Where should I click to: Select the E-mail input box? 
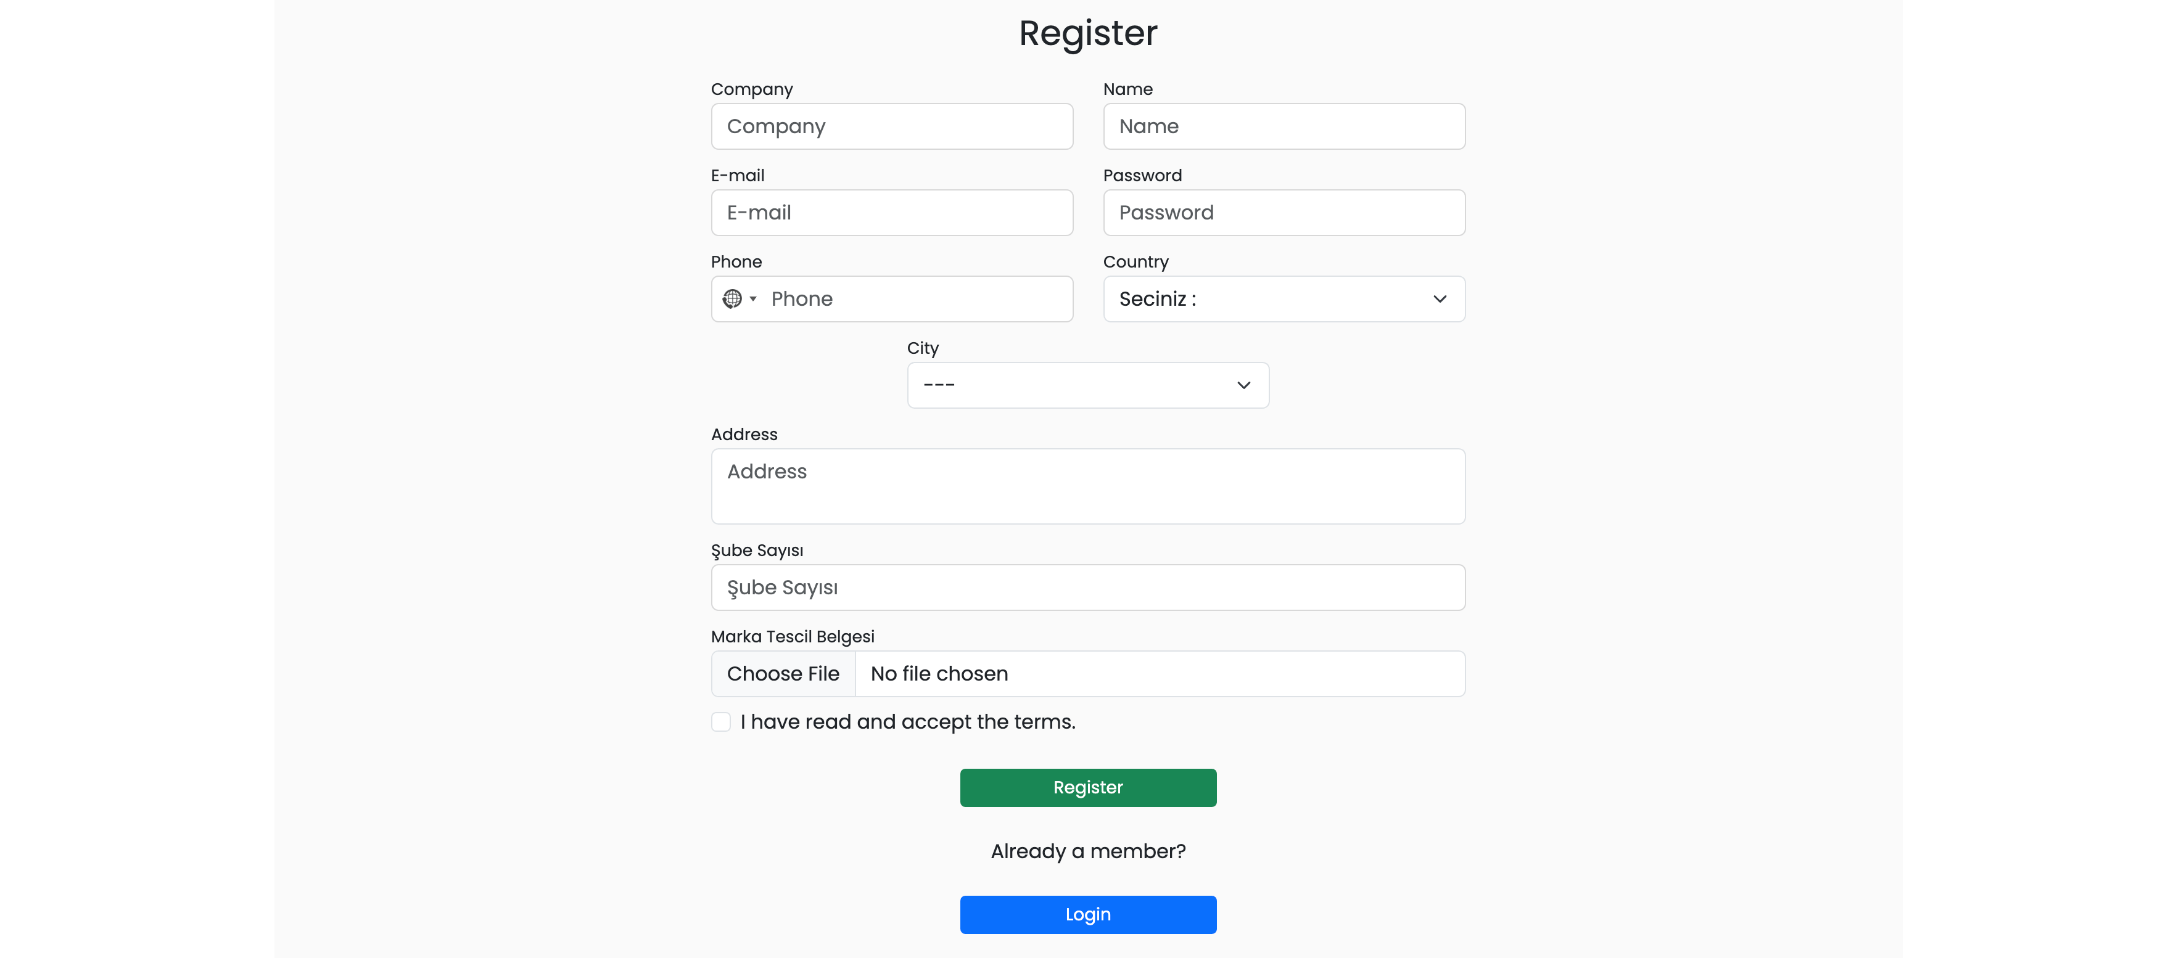tap(891, 213)
